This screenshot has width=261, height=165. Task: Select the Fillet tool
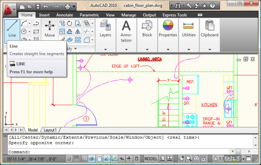click(87, 40)
